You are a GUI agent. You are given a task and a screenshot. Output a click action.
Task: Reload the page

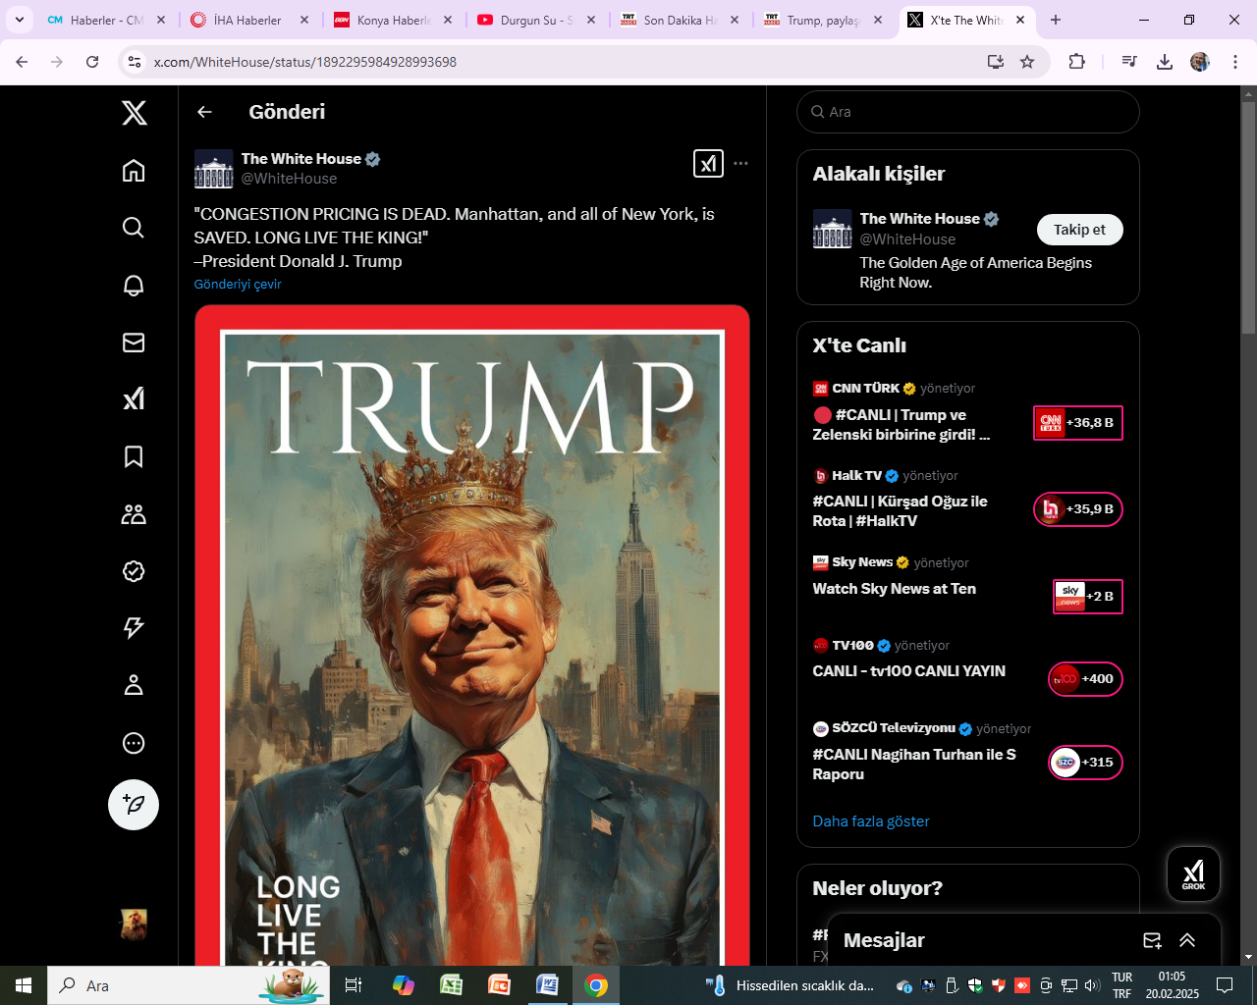(92, 62)
